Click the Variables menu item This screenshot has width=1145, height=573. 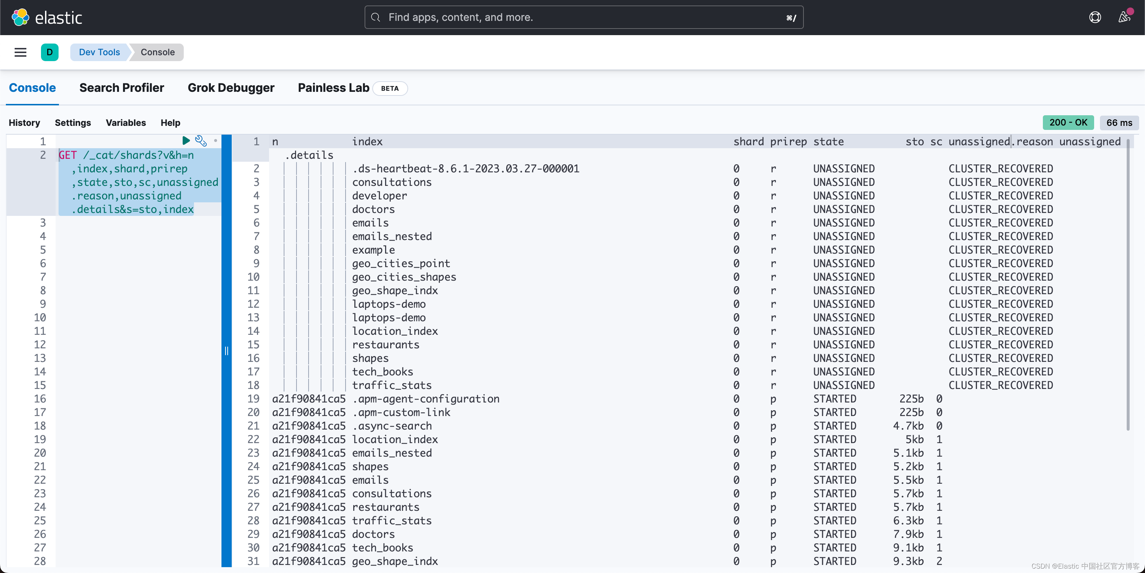pyautogui.click(x=125, y=123)
